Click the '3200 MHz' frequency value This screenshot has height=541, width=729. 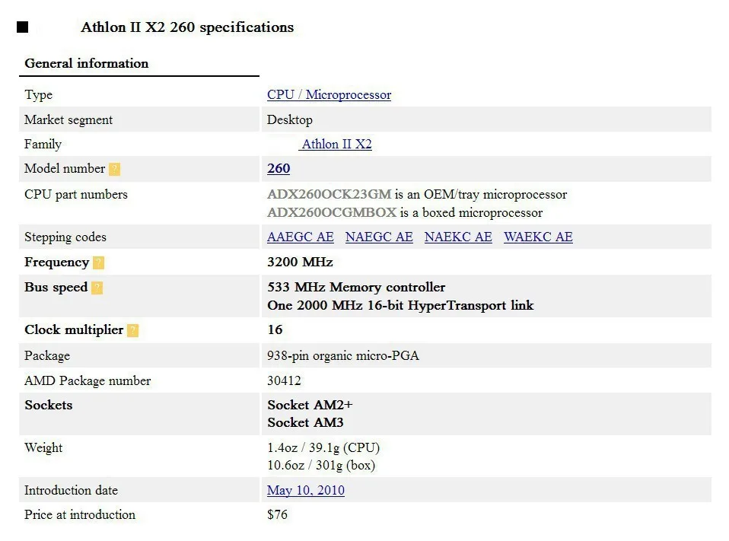(x=300, y=263)
